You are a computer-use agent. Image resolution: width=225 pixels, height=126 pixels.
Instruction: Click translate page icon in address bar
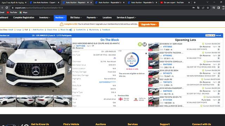click(x=198, y=8)
